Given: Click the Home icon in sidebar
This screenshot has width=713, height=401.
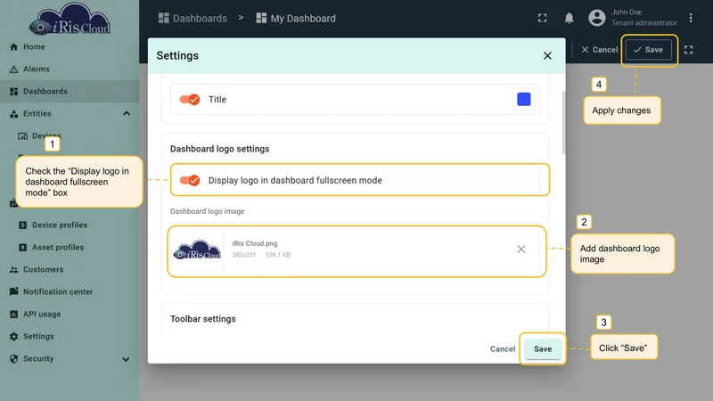Looking at the screenshot, I should (x=13, y=47).
